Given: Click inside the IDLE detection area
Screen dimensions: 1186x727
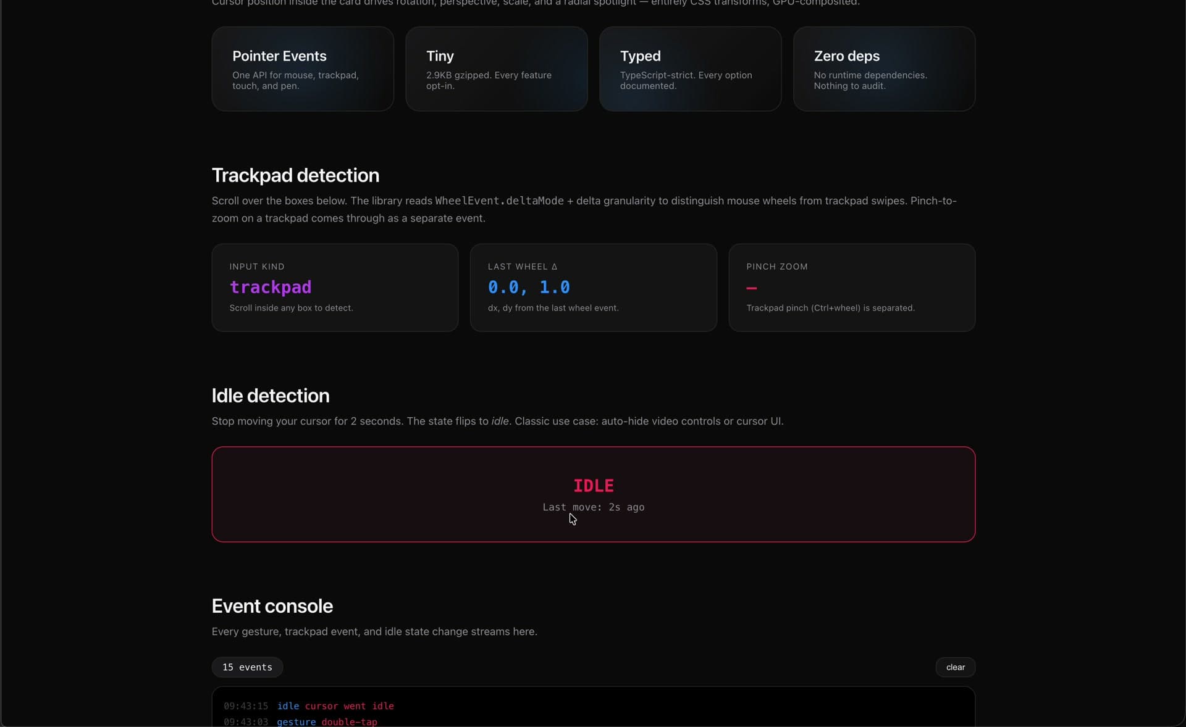Looking at the screenshot, I should tap(593, 494).
